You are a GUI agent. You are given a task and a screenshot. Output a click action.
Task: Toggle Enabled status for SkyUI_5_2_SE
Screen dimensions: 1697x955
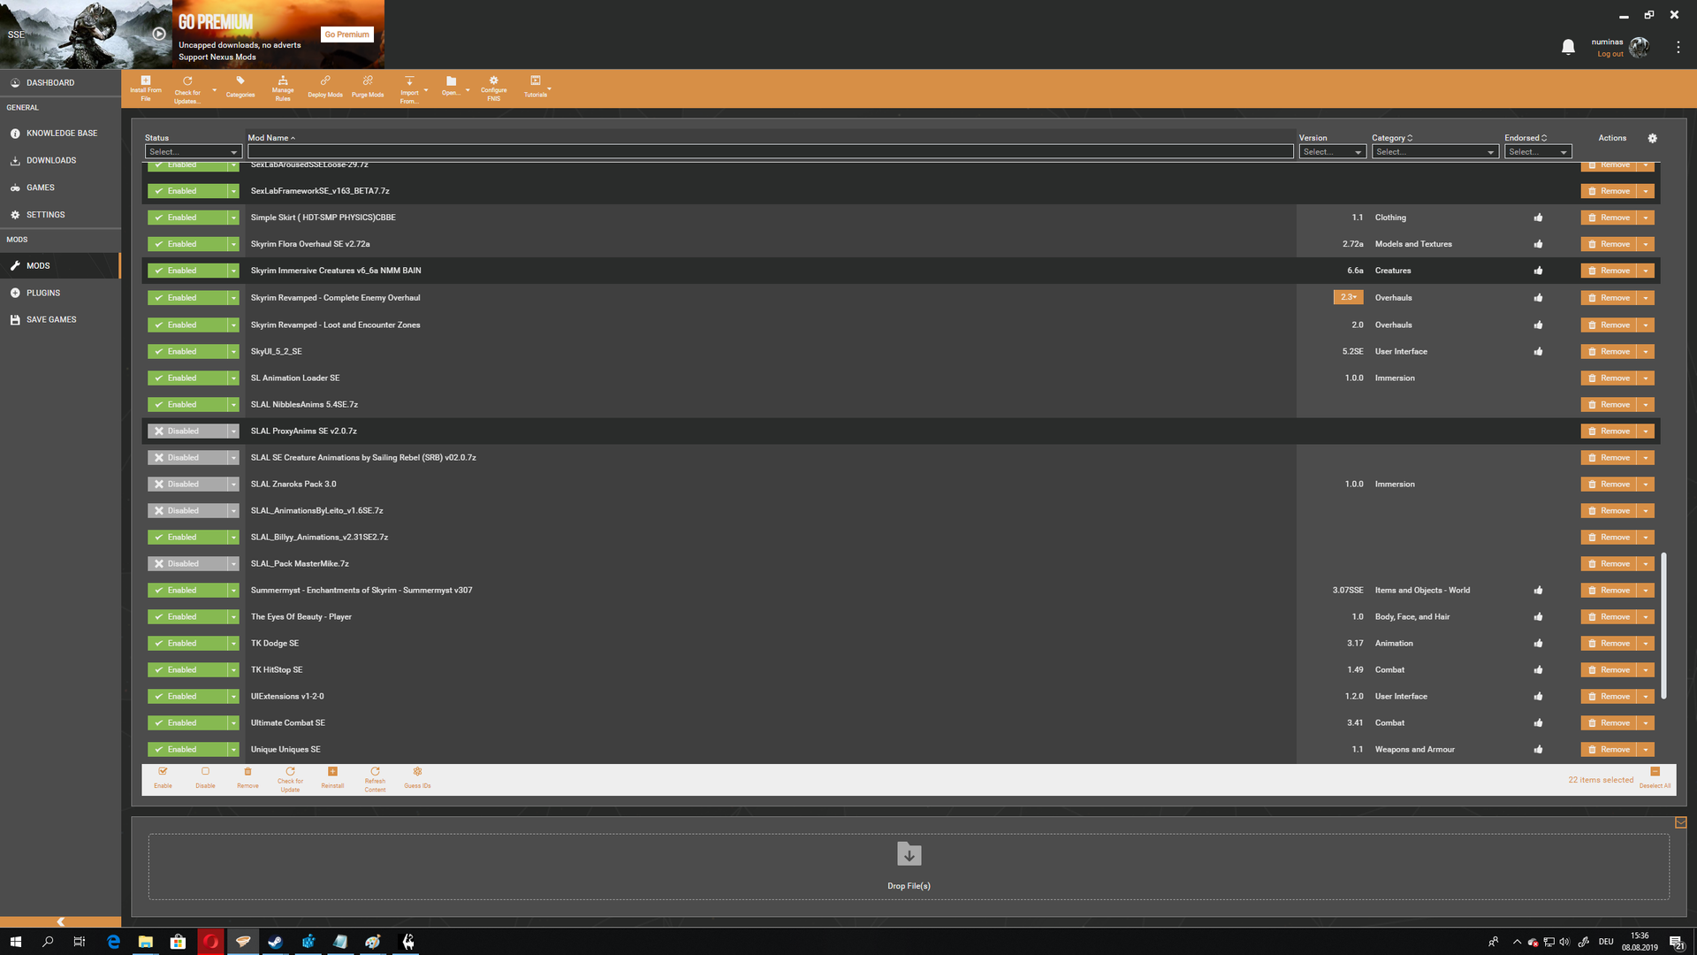pos(186,351)
